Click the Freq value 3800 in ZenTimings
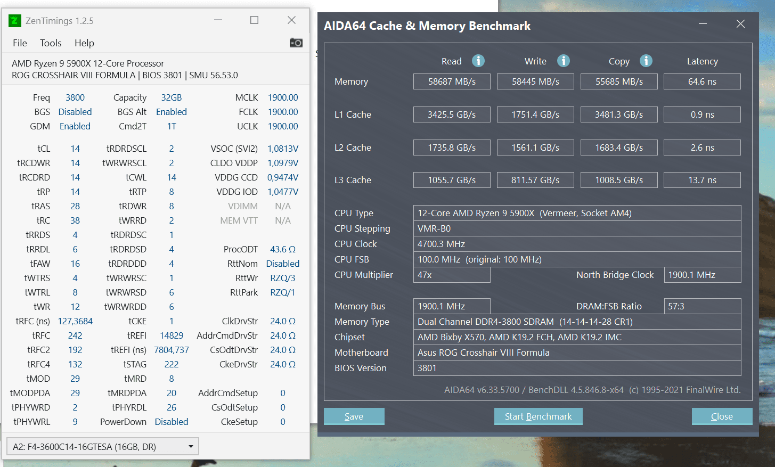This screenshot has height=467, width=775. [75, 97]
